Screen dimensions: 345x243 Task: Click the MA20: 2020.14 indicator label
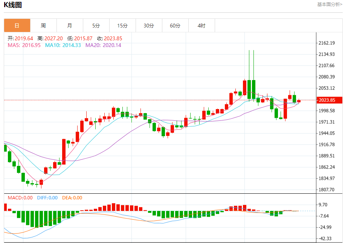103,45
